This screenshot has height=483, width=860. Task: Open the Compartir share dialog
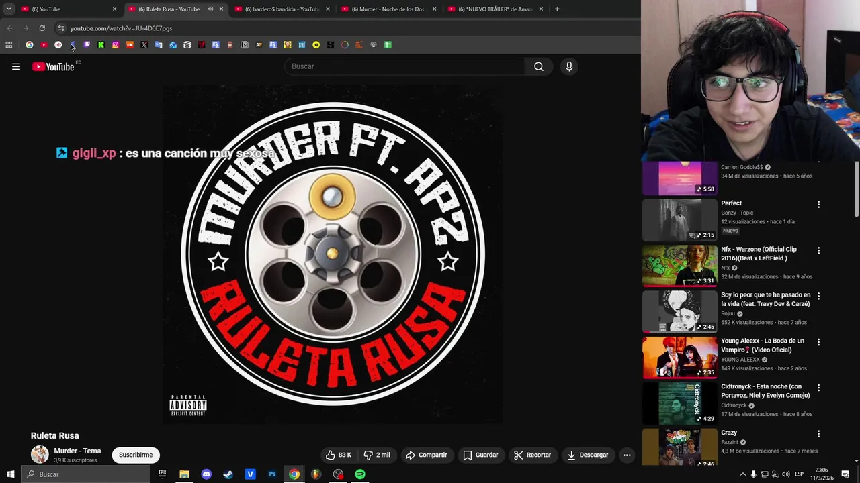tap(426, 455)
